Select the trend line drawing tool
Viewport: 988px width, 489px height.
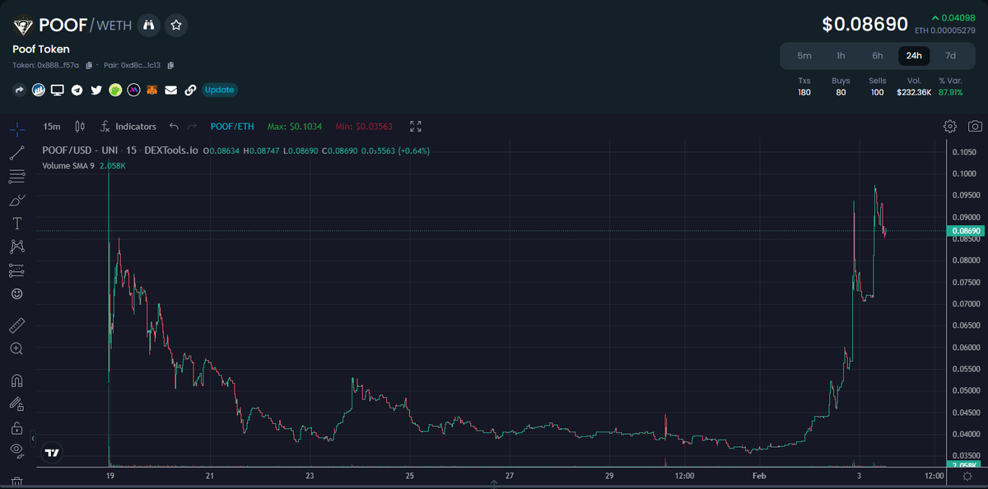[16, 153]
